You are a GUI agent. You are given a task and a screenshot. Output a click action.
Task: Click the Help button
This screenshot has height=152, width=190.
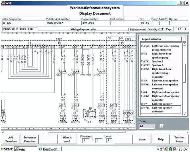[x=161, y=139]
